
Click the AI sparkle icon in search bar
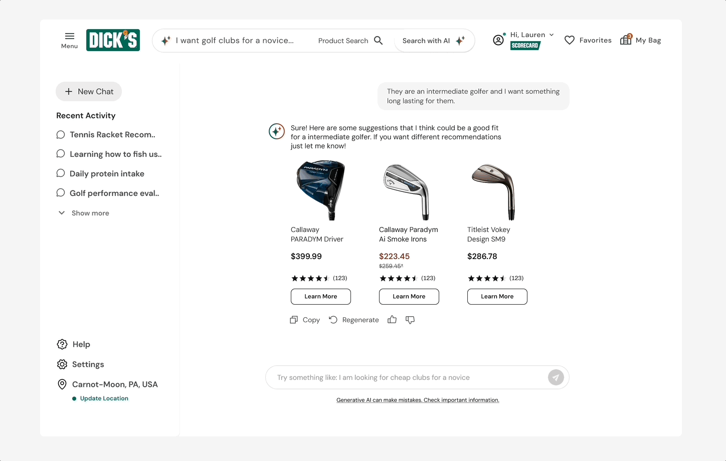click(166, 40)
